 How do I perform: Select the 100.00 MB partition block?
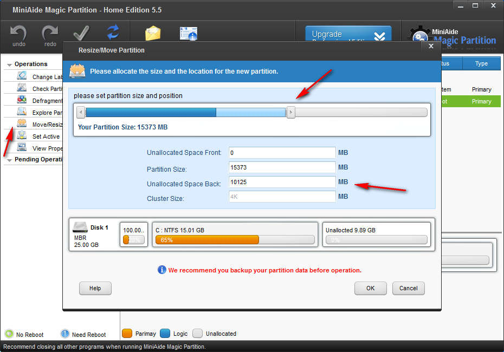[134, 234]
